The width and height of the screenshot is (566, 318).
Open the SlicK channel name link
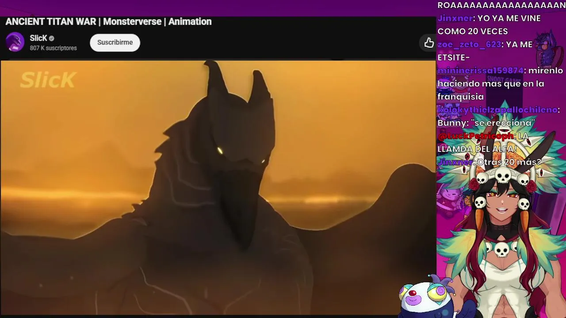click(x=38, y=38)
